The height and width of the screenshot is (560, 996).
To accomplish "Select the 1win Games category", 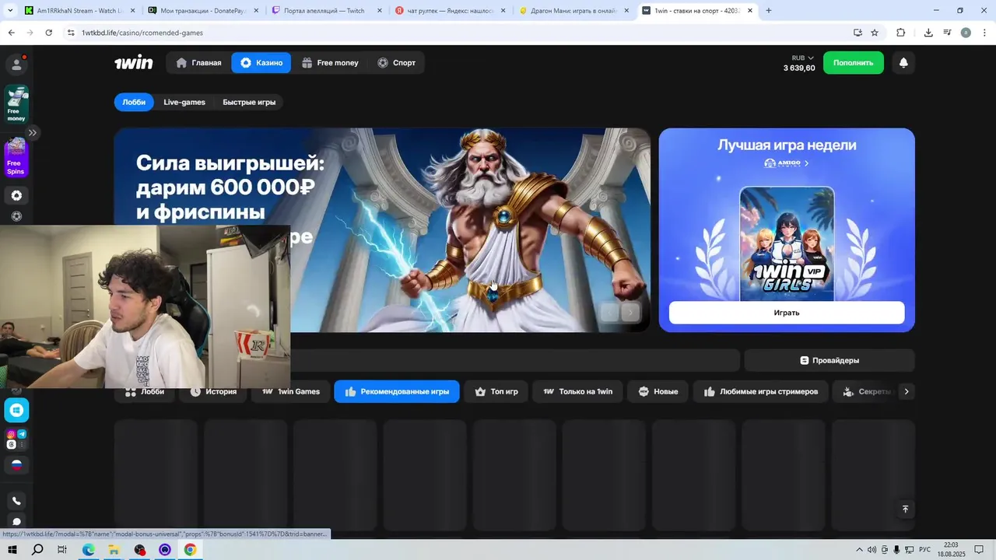I will (290, 391).
